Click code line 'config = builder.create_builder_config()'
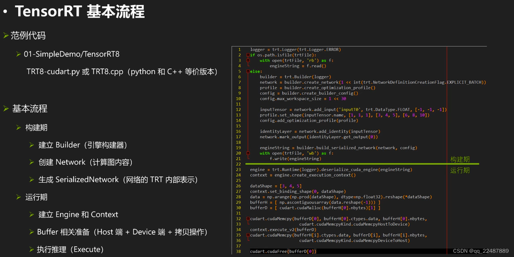The width and height of the screenshot is (514, 257). (309, 93)
